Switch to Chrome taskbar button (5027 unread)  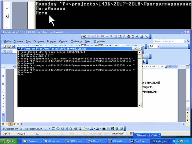75,141
